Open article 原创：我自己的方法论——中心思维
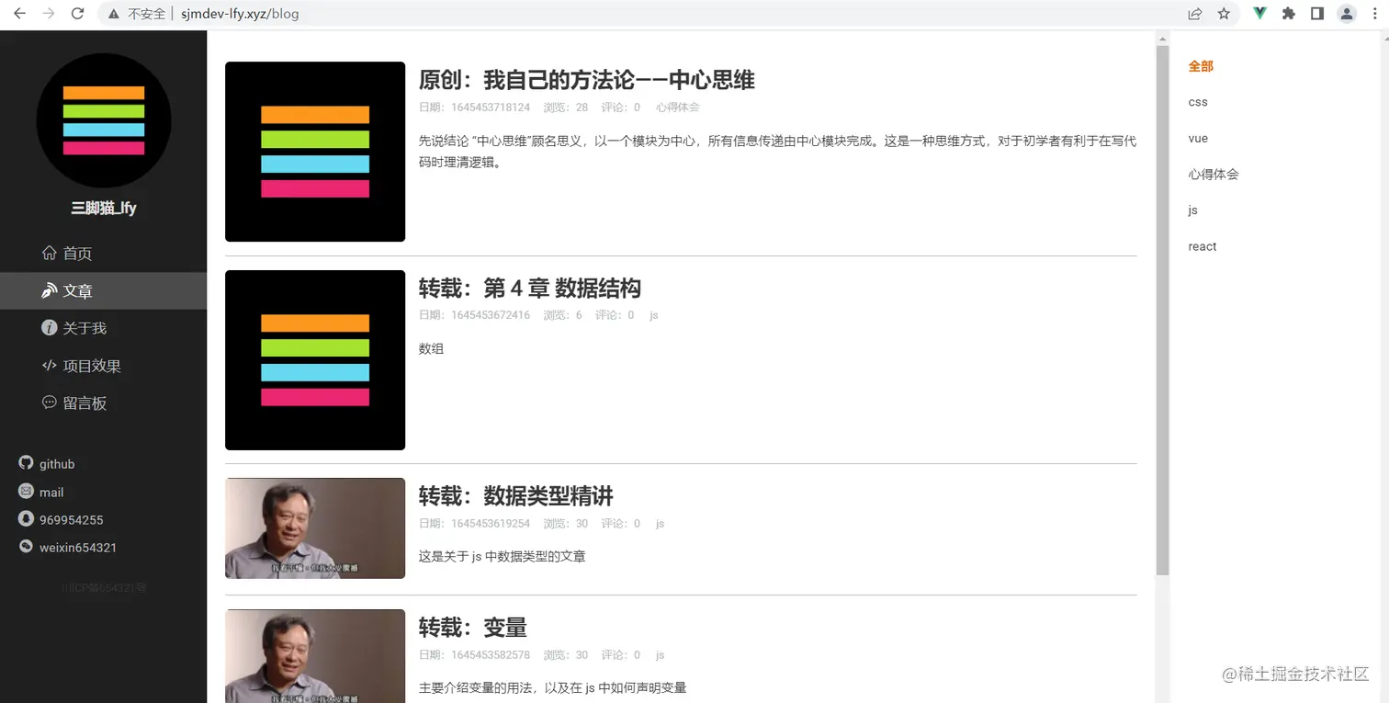 586,80
